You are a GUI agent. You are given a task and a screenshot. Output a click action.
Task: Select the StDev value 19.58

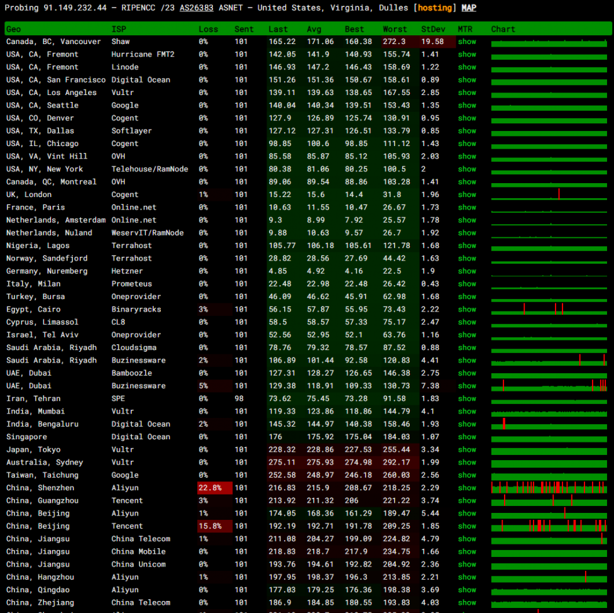pyautogui.click(x=432, y=42)
